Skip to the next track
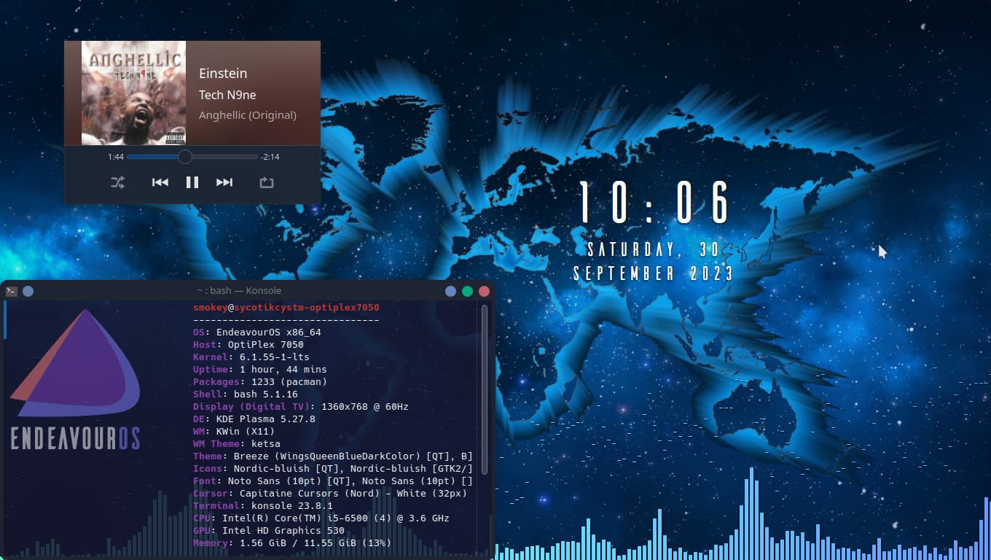Screen dimensions: 991x560 [224, 182]
